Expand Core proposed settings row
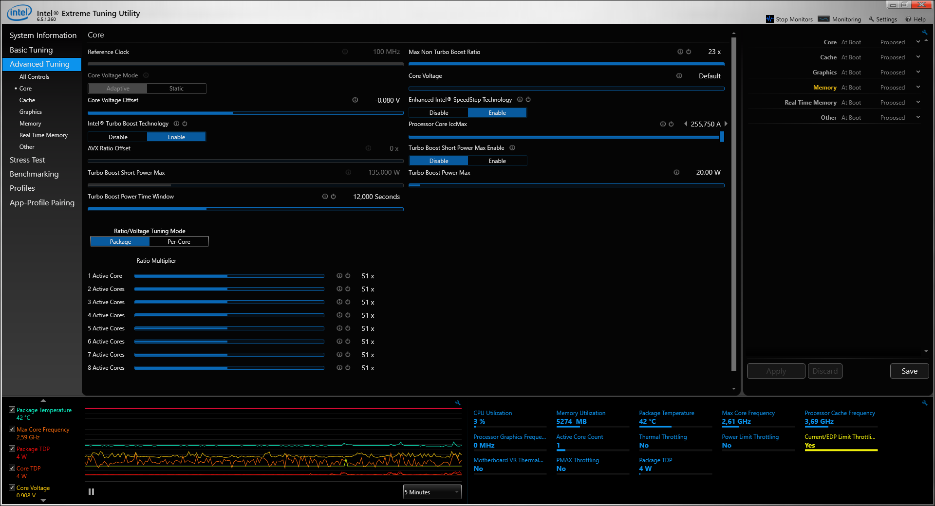 tap(918, 42)
